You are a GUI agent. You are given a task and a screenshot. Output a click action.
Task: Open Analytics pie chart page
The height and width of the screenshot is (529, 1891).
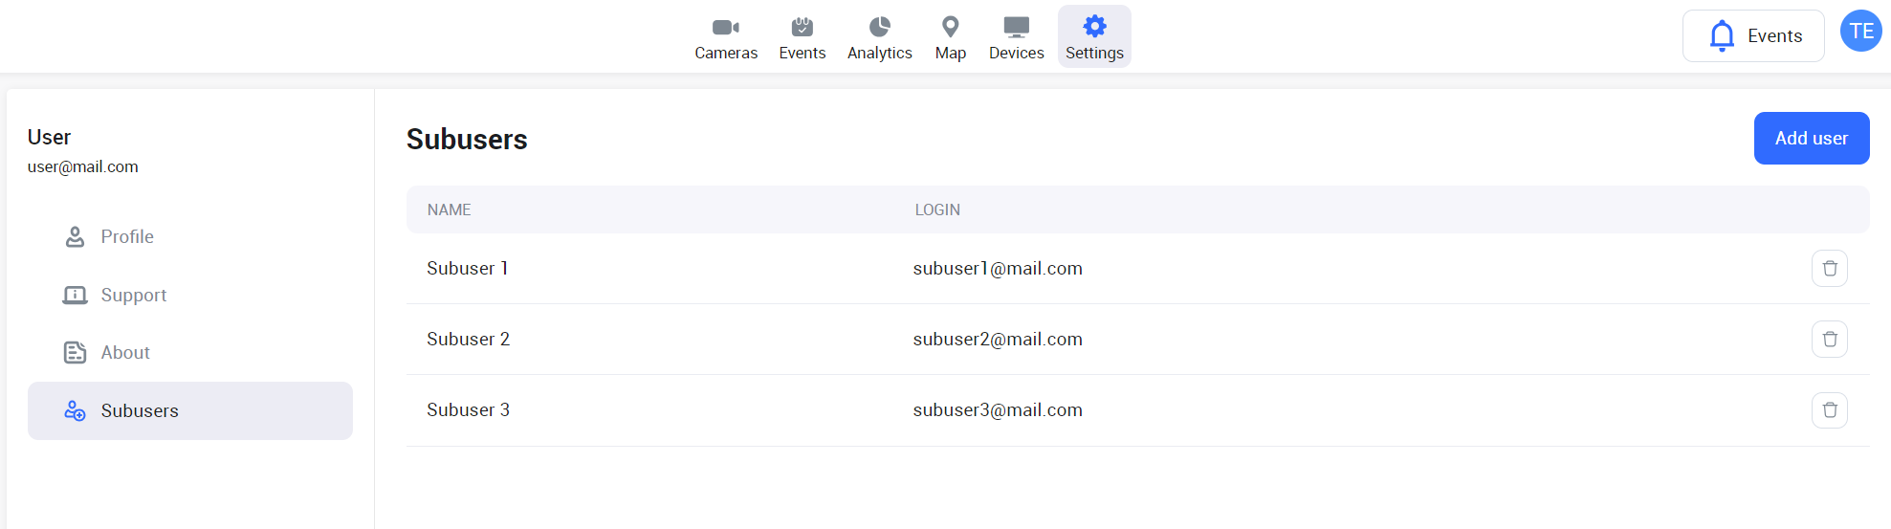879,37
